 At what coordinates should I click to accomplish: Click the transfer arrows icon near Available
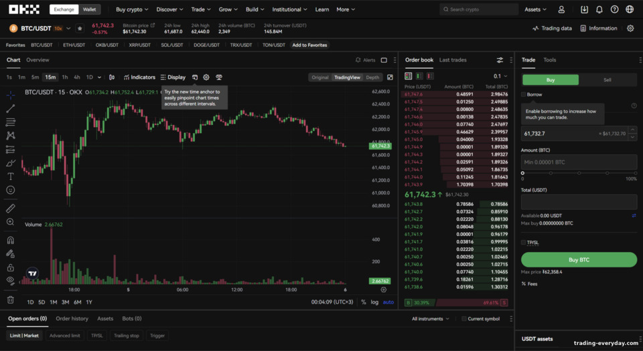pos(634,215)
